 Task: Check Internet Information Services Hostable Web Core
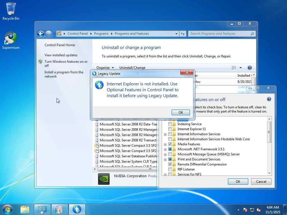point(170,139)
